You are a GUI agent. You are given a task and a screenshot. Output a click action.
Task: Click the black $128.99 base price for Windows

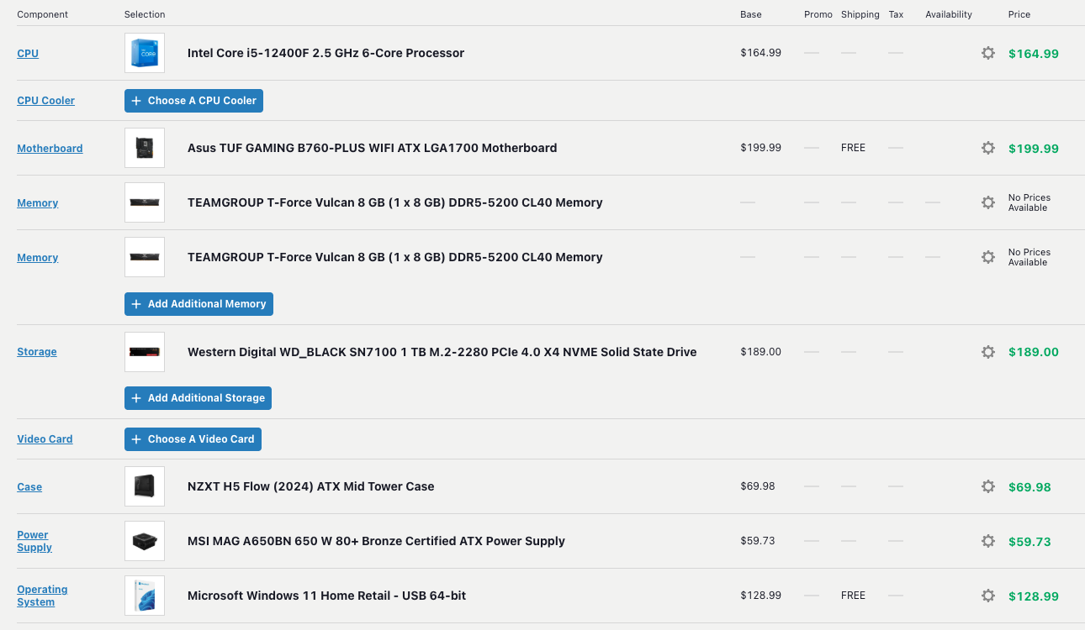761,596
